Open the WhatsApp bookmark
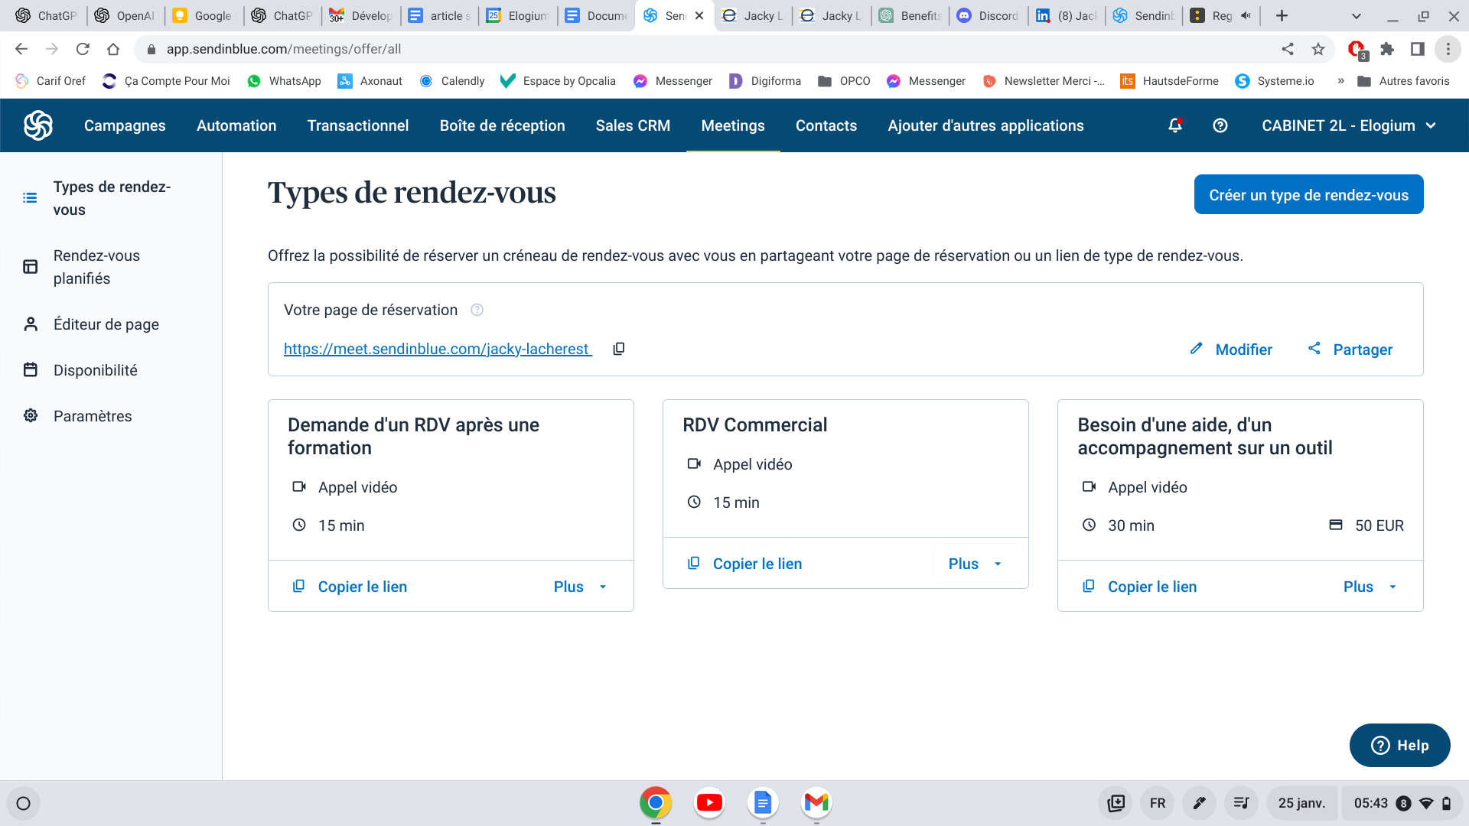The height and width of the screenshot is (826, 1469). [284, 81]
